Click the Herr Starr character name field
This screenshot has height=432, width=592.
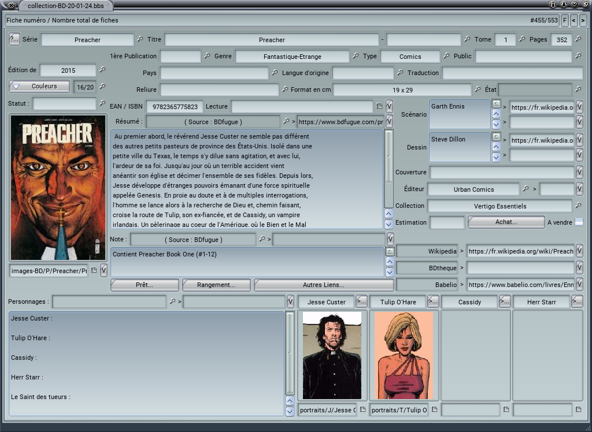click(x=541, y=302)
